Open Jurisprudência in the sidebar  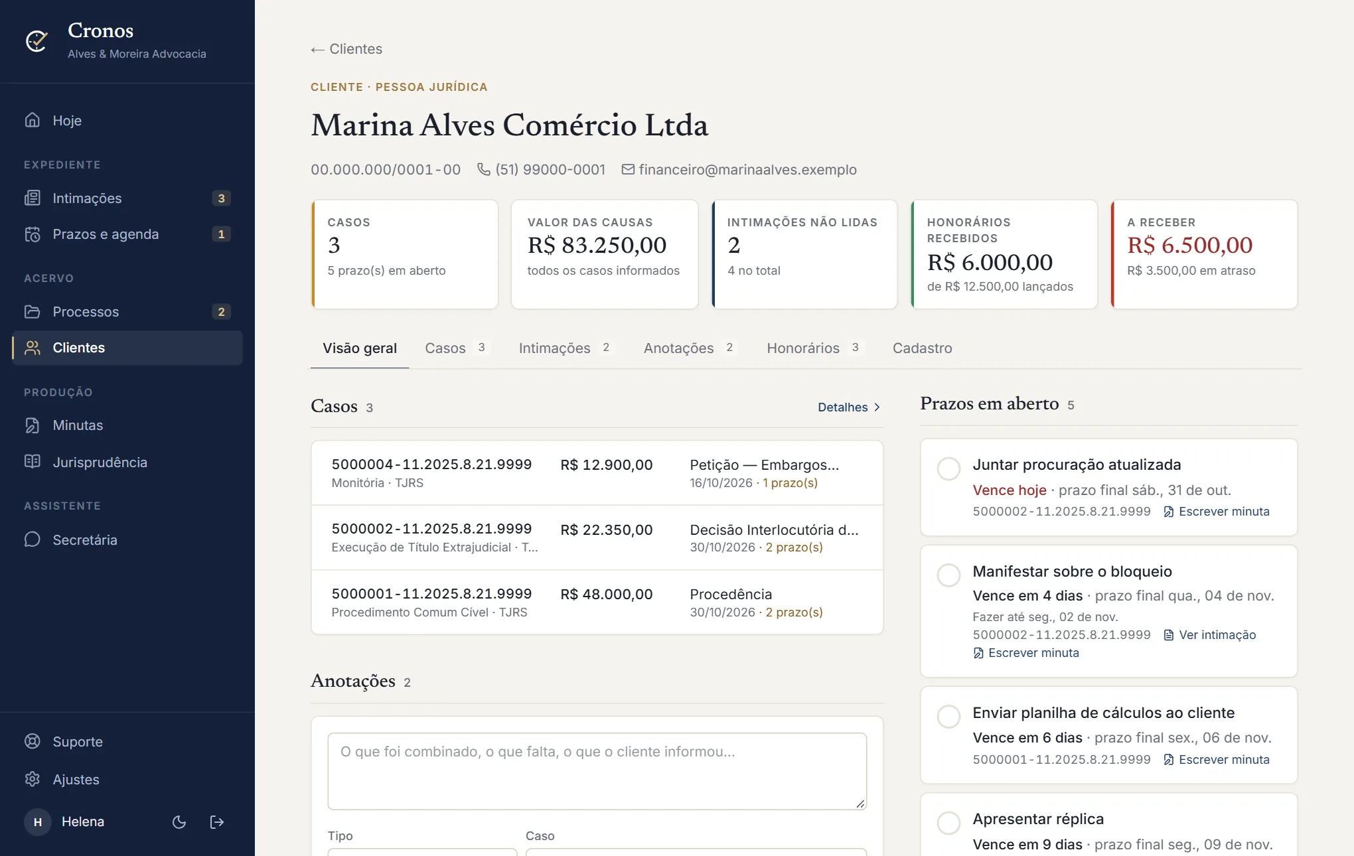click(127, 462)
